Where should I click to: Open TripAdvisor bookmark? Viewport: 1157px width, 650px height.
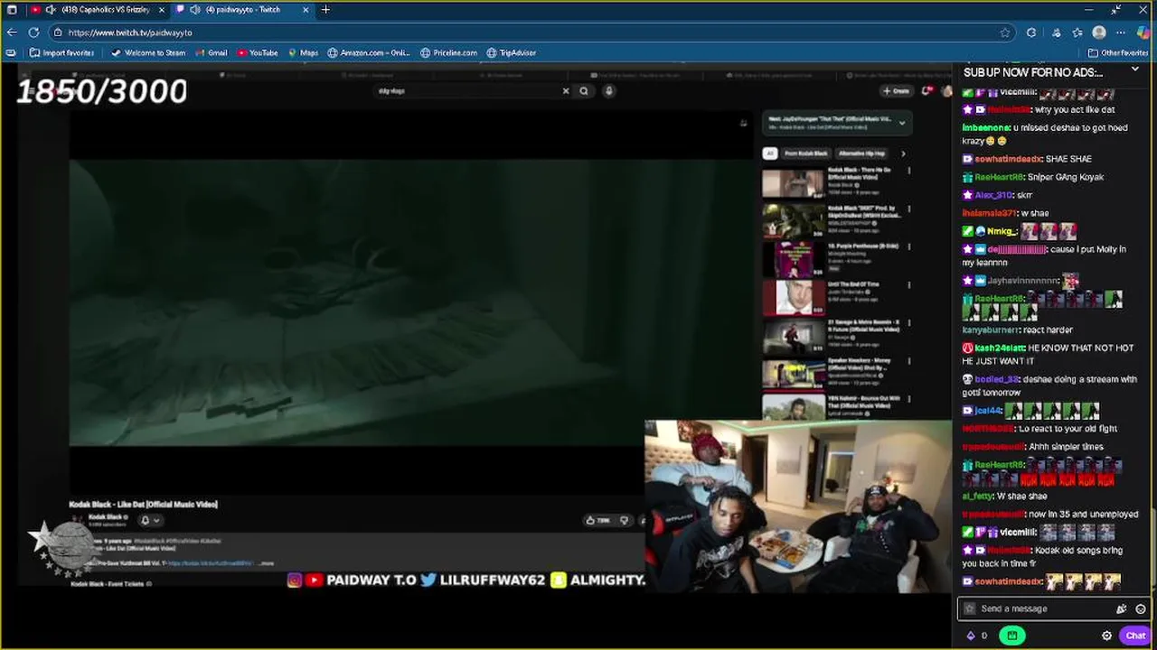[x=512, y=53]
